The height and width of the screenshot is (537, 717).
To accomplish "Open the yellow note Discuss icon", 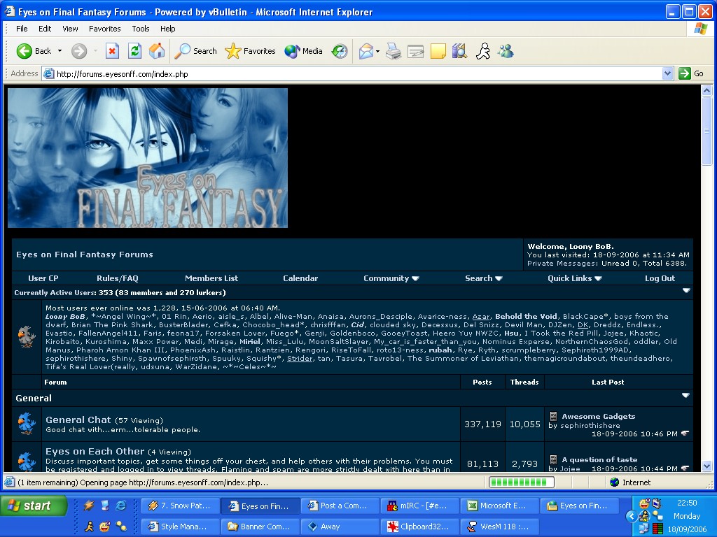I will pyautogui.click(x=438, y=51).
